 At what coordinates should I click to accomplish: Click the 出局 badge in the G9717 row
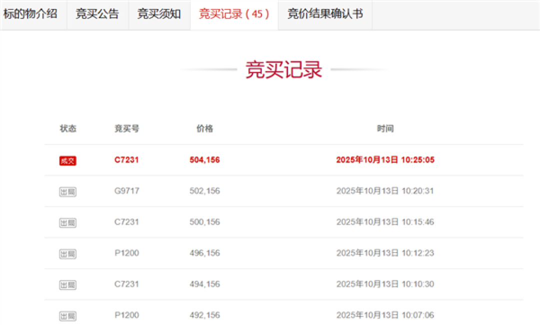click(x=67, y=191)
